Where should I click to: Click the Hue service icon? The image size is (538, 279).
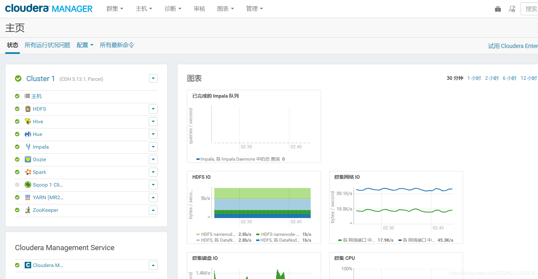click(x=28, y=134)
